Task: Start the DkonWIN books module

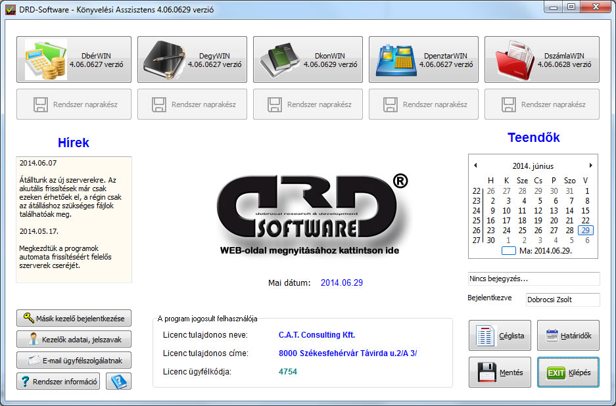Action: pos(308,60)
